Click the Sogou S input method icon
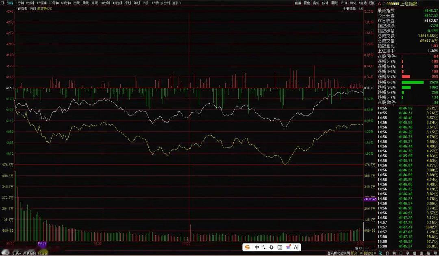439x256 pixels. coord(247,247)
